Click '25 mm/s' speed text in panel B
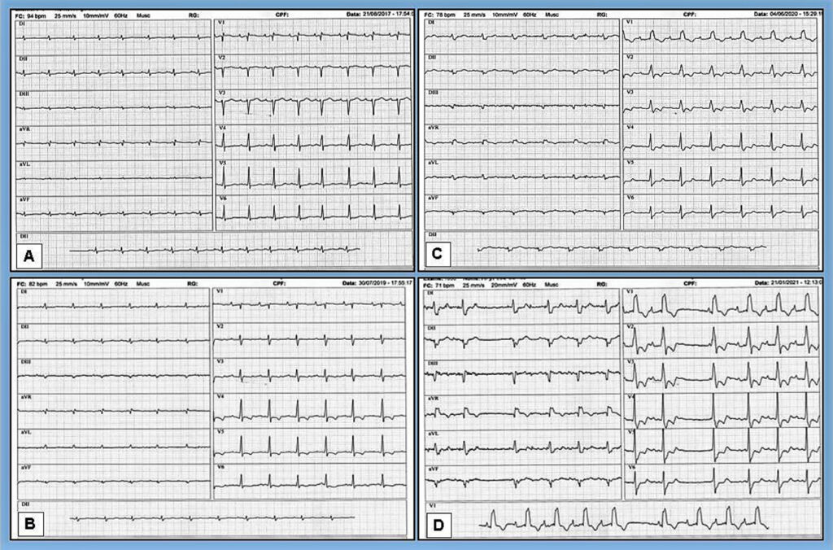The height and width of the screenshot is (550, 833). tap(67, 284)
